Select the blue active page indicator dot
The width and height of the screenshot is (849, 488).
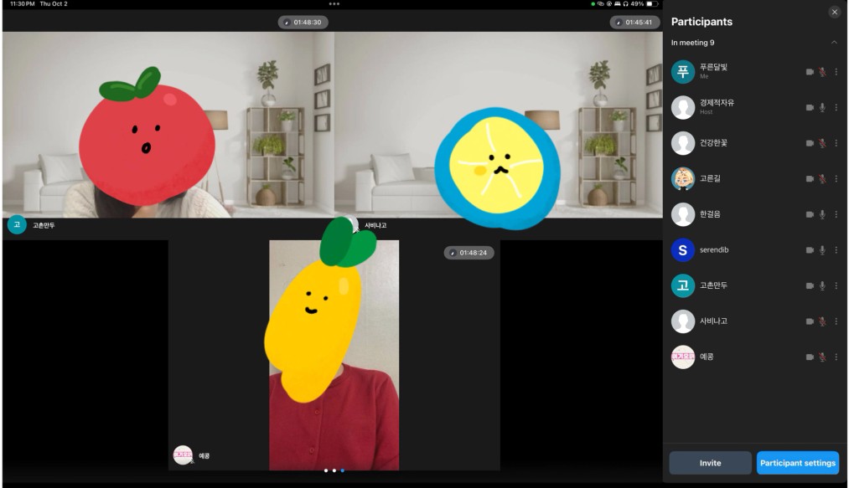(x=342, y=470)
